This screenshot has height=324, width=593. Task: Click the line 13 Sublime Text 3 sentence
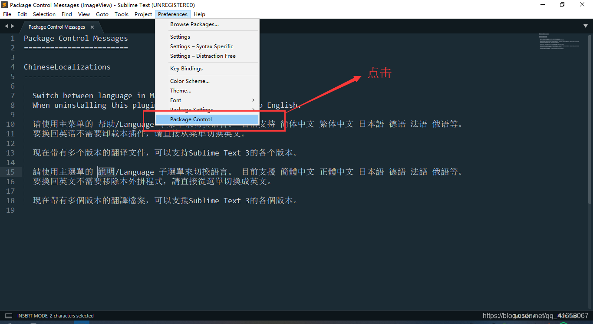[165, 153]
